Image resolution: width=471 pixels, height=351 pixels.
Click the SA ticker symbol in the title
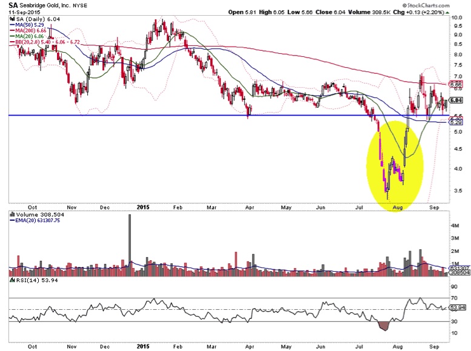point(13,5)
